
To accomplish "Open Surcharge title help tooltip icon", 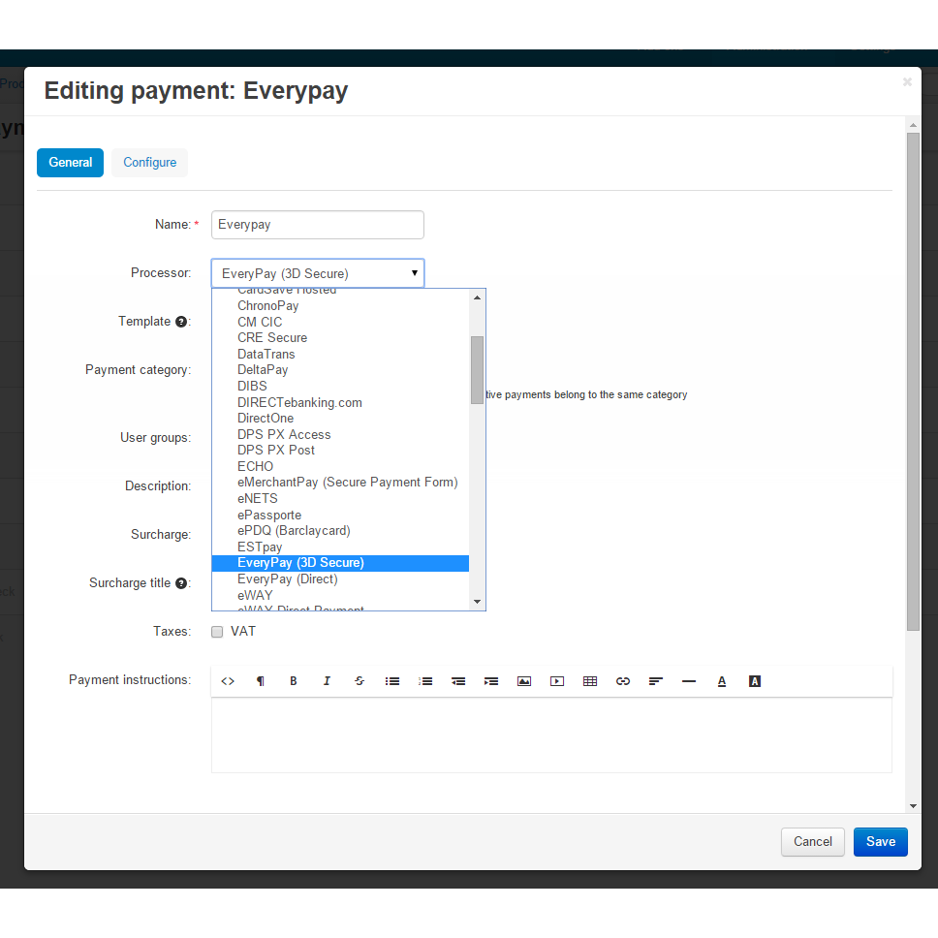I will coord(180,583).
